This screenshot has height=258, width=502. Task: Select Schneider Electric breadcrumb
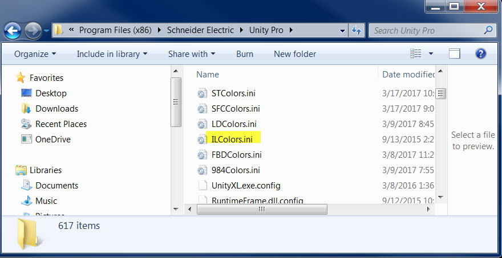pyautogui.click(x=200, y=30)
